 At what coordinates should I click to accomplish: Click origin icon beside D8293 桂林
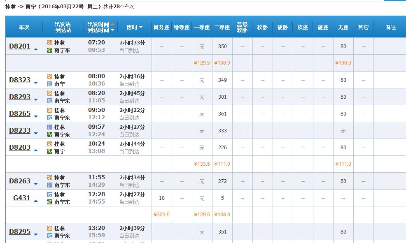[x=49, y=93]
